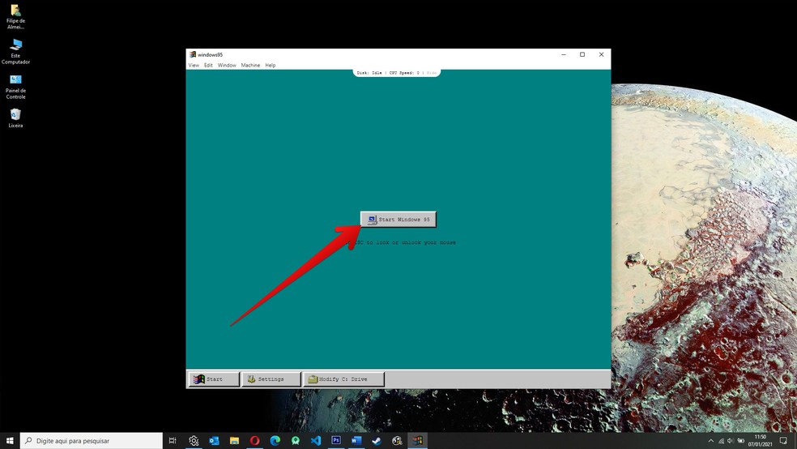The image size is (797, 449).
Task: Click the windows95 title bar app icon
Action: [193, 54]
